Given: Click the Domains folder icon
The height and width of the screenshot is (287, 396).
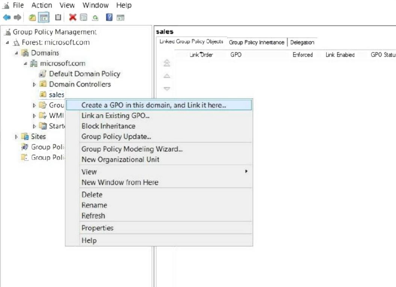Looking at the screenshot, I should (x=25, y=53).
